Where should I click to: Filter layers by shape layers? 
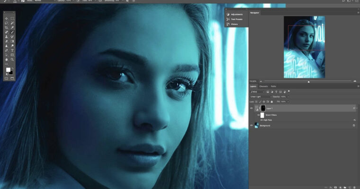pos(280,92)
